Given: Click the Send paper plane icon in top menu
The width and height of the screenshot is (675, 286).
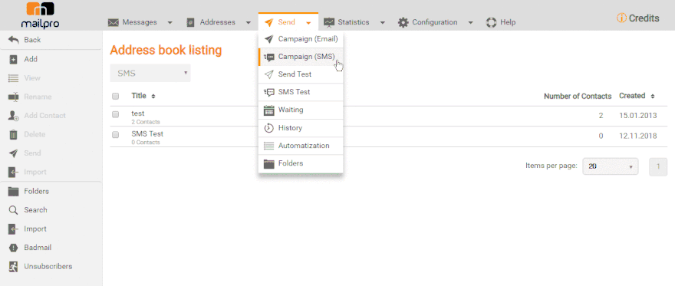Looking at the screenshot, I should 269,22.
